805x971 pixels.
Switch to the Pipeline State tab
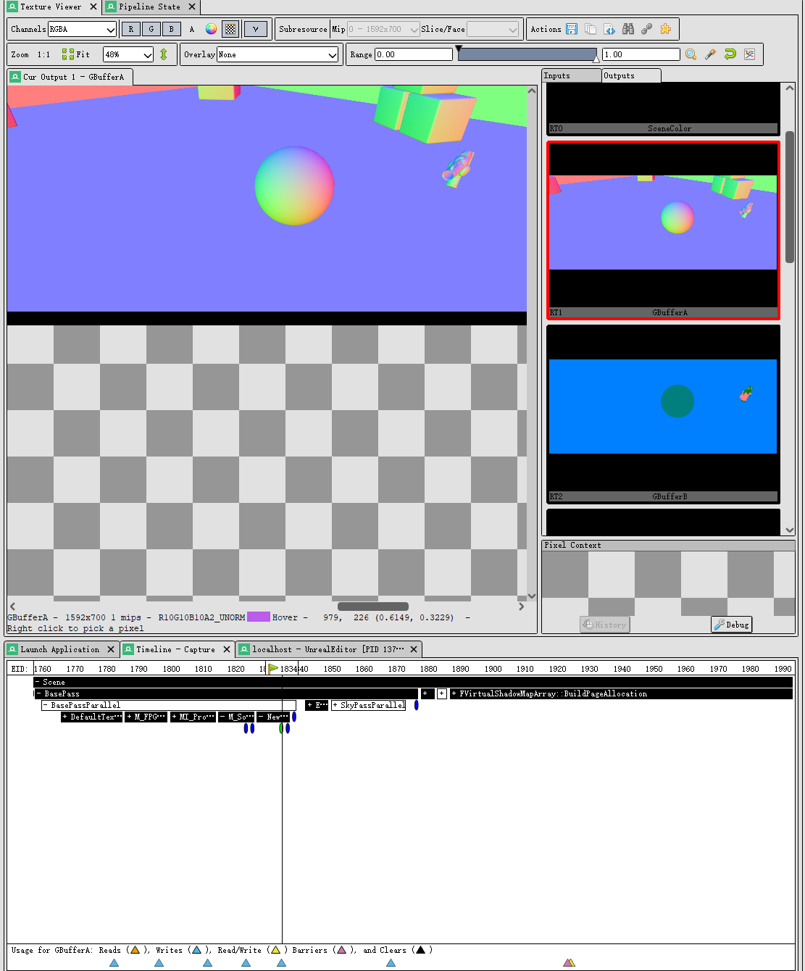pyautogui.click(x=149, y=7)
